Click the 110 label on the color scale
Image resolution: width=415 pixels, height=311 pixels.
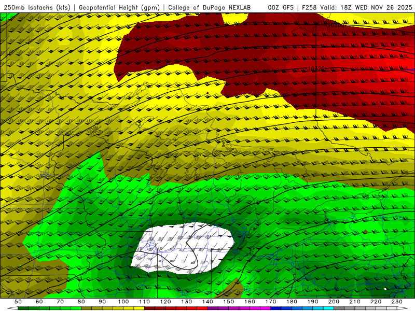pyautogui.click(x=144, y=302)
